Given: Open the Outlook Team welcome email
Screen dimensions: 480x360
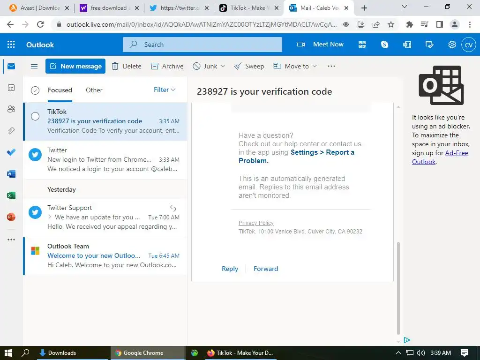Looking at the screenshot, I should coord(105,255).
